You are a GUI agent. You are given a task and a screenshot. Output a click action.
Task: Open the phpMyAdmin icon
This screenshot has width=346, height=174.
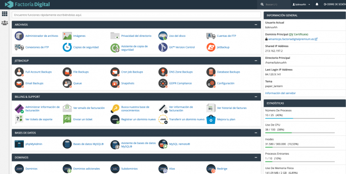coord(19,144)
